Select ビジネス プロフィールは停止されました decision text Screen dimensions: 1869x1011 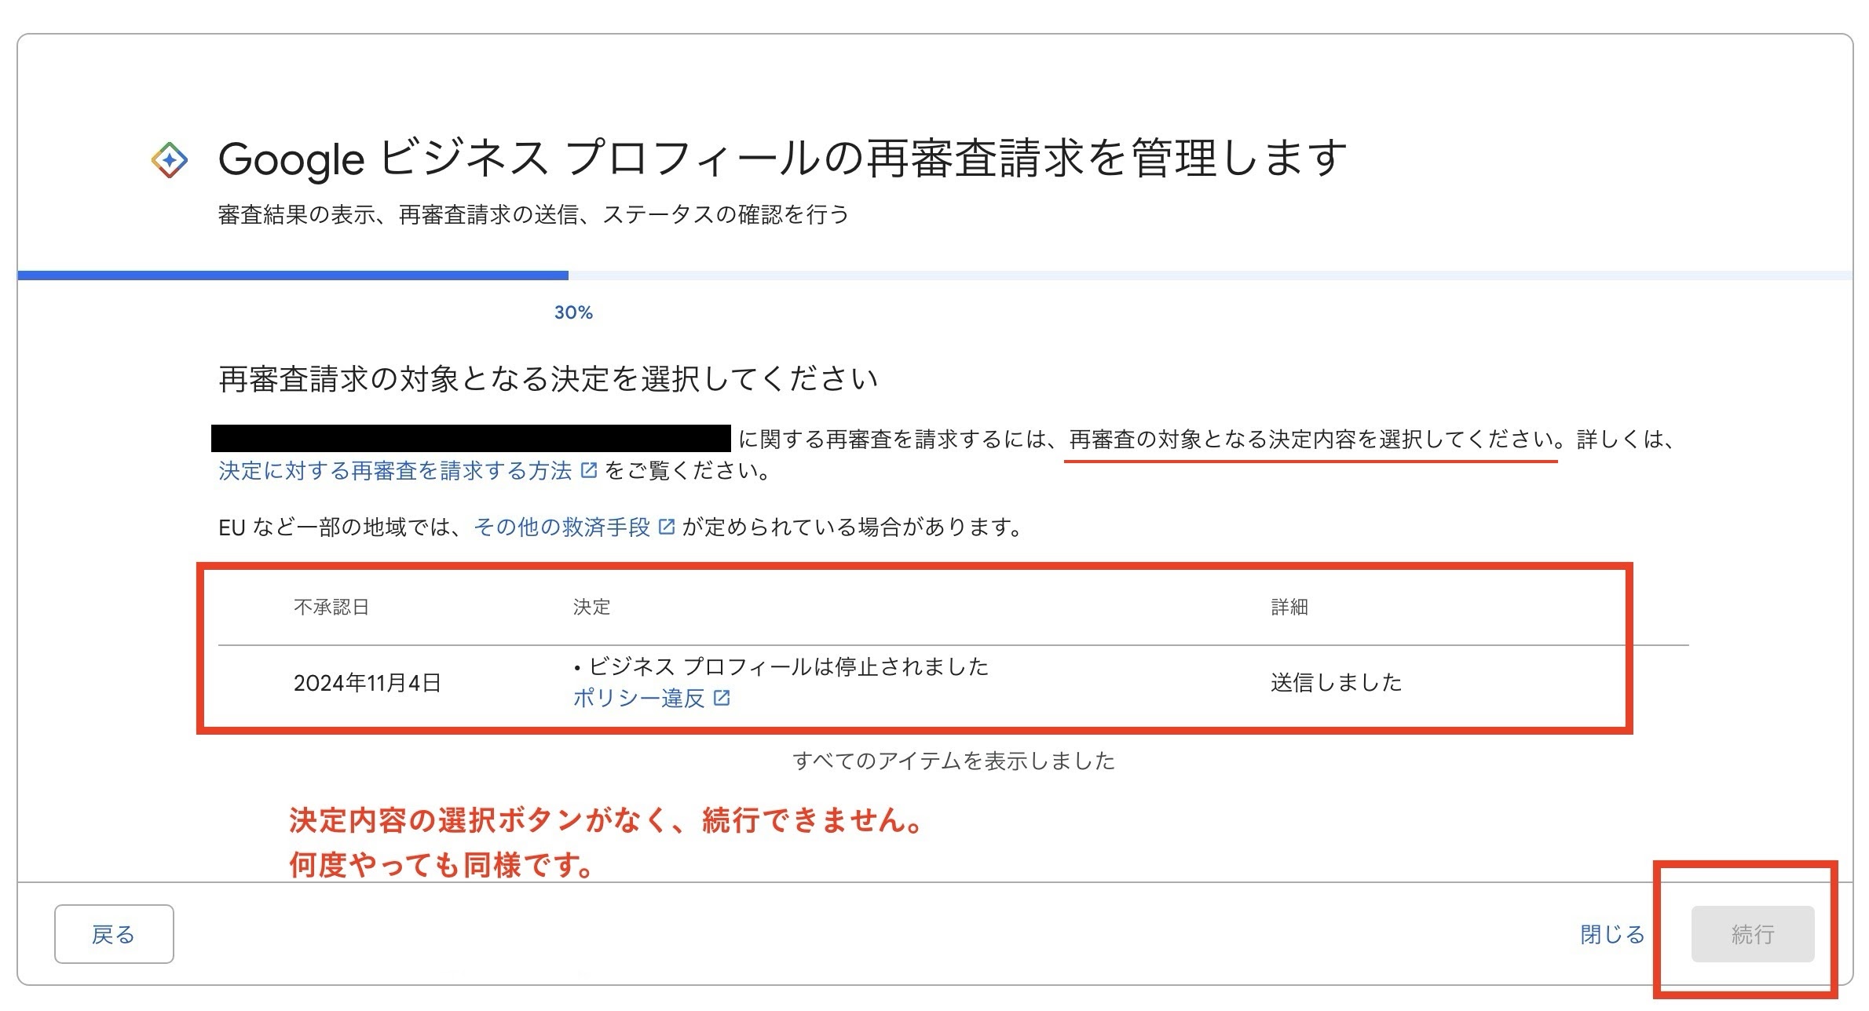pos(781,666)
